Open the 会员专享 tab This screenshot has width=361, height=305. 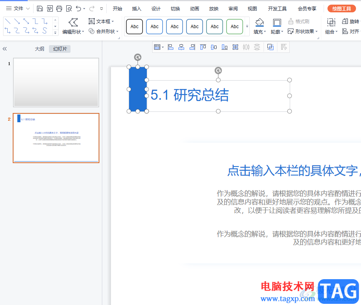coord(307,9)
